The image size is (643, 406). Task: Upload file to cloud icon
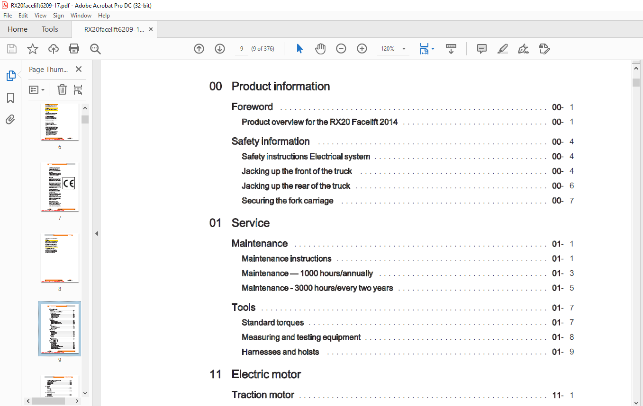54,49
